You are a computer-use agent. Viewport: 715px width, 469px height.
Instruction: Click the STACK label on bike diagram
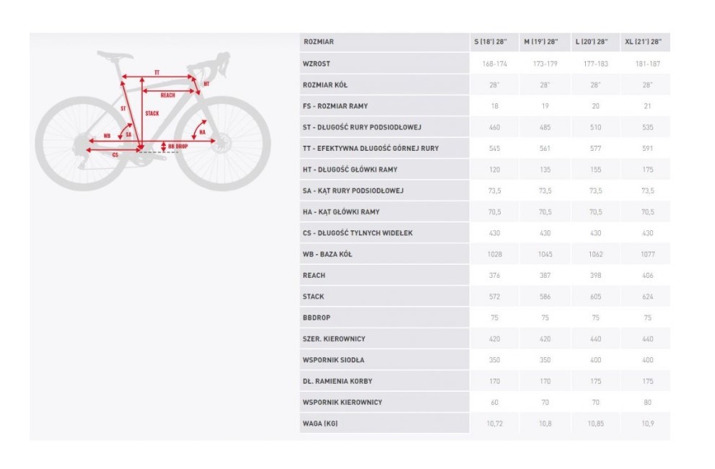click(x=152, y=113)
